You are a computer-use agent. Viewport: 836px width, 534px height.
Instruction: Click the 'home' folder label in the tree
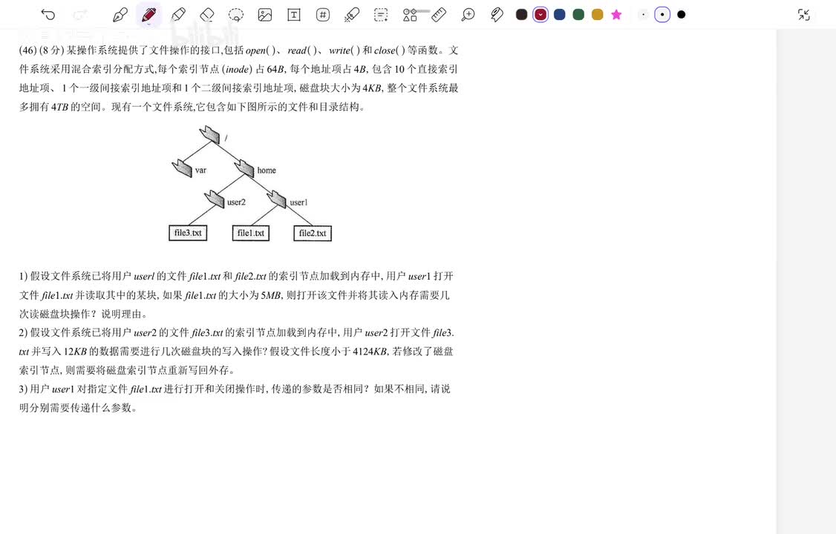pos(267,171)
